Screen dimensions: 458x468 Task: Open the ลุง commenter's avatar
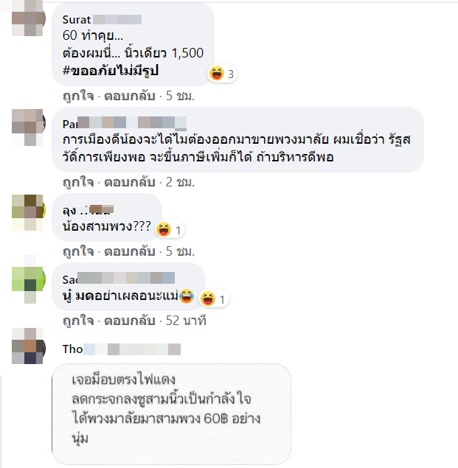coord(29,212)
